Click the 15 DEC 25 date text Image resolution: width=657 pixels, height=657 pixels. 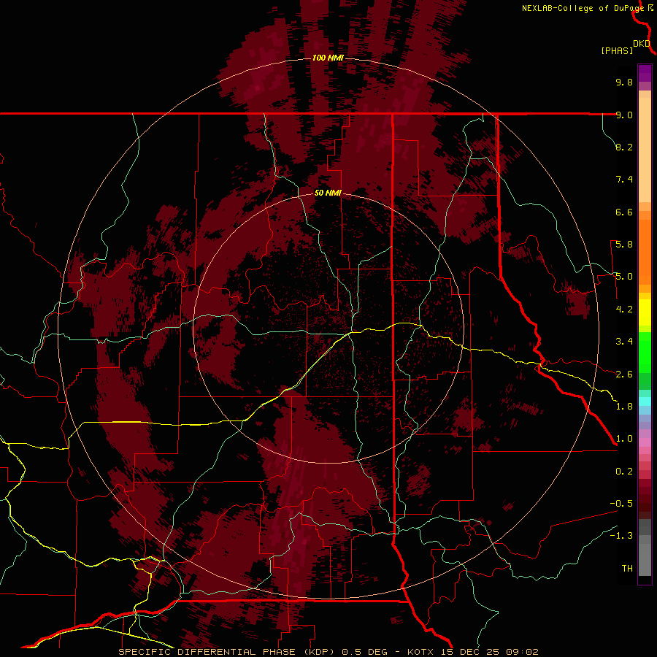coord(471,652)
